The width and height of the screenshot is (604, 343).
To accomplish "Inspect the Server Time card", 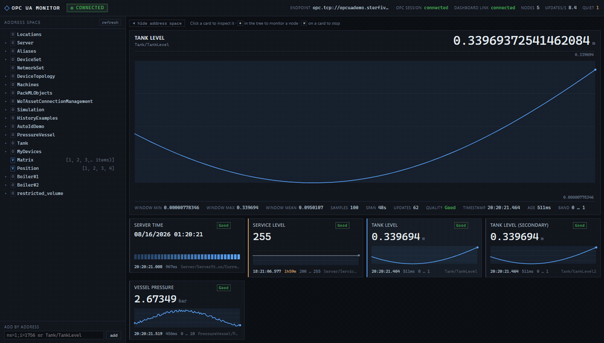I will 187,245.
